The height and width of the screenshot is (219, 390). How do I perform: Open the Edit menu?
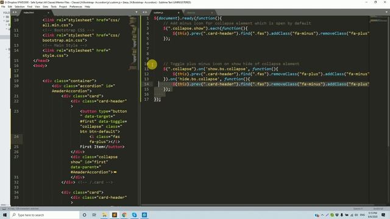(10, 7)
